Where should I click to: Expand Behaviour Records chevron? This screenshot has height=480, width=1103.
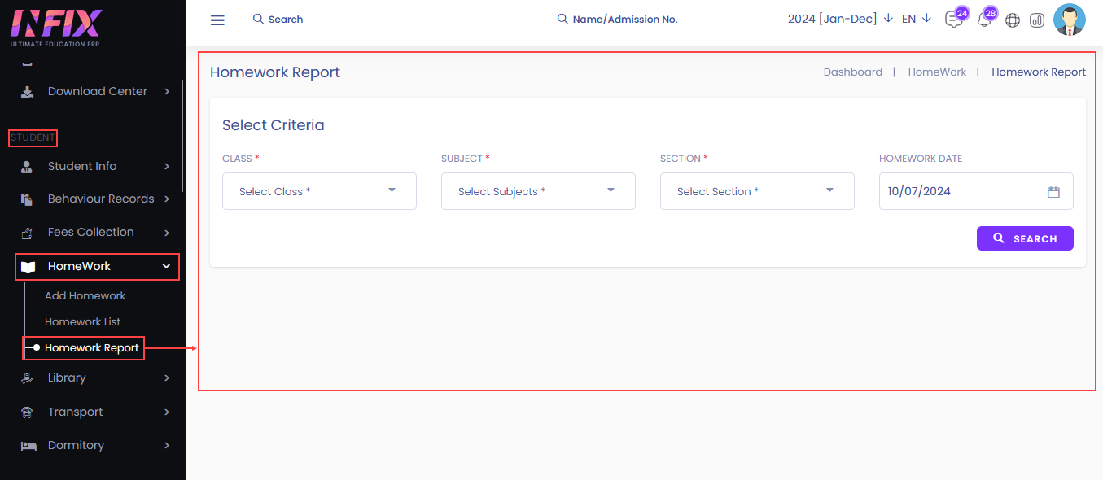click(167, 199)
